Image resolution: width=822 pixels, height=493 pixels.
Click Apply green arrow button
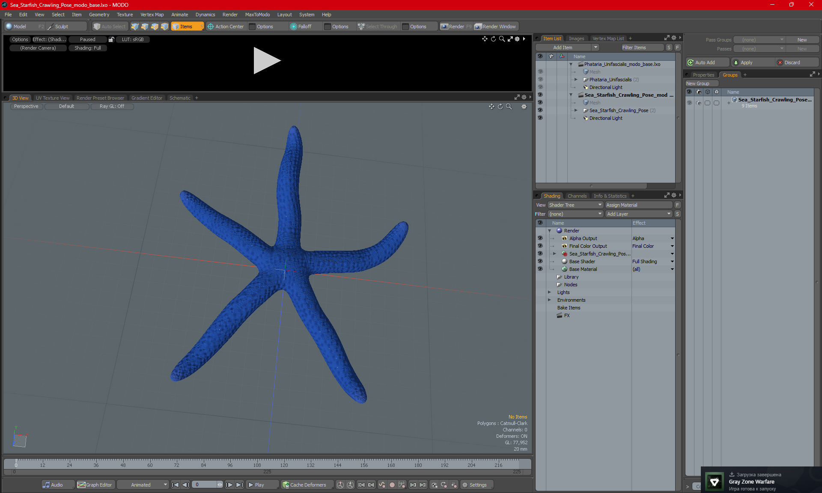point(752,62)
